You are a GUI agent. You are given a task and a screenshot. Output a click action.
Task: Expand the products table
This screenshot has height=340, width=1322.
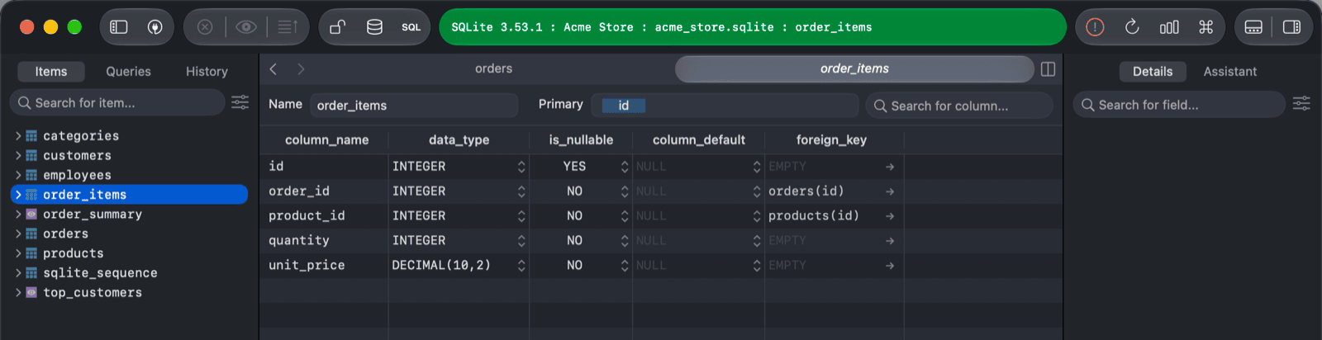18,253
